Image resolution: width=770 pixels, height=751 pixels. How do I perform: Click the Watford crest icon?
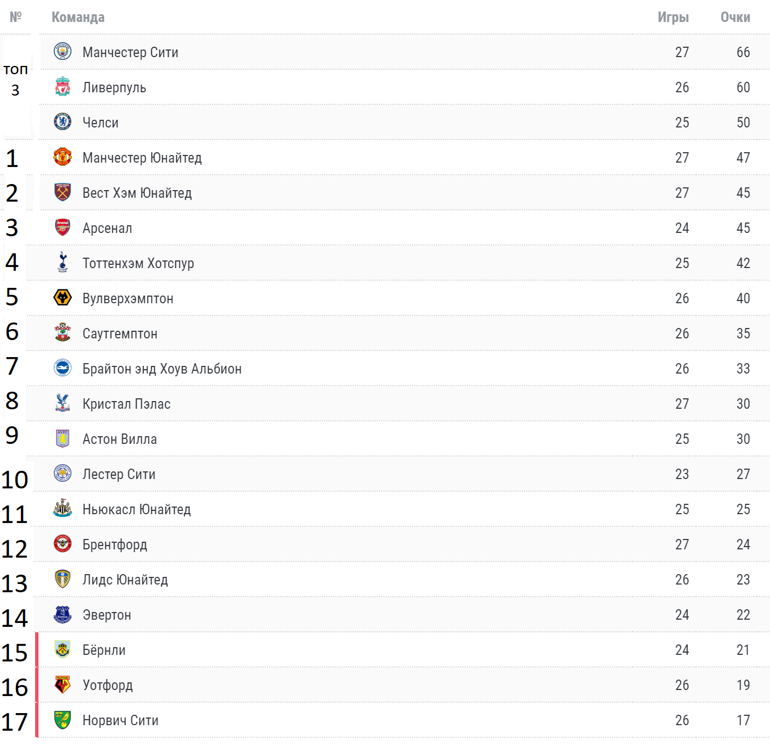point(63,685)
